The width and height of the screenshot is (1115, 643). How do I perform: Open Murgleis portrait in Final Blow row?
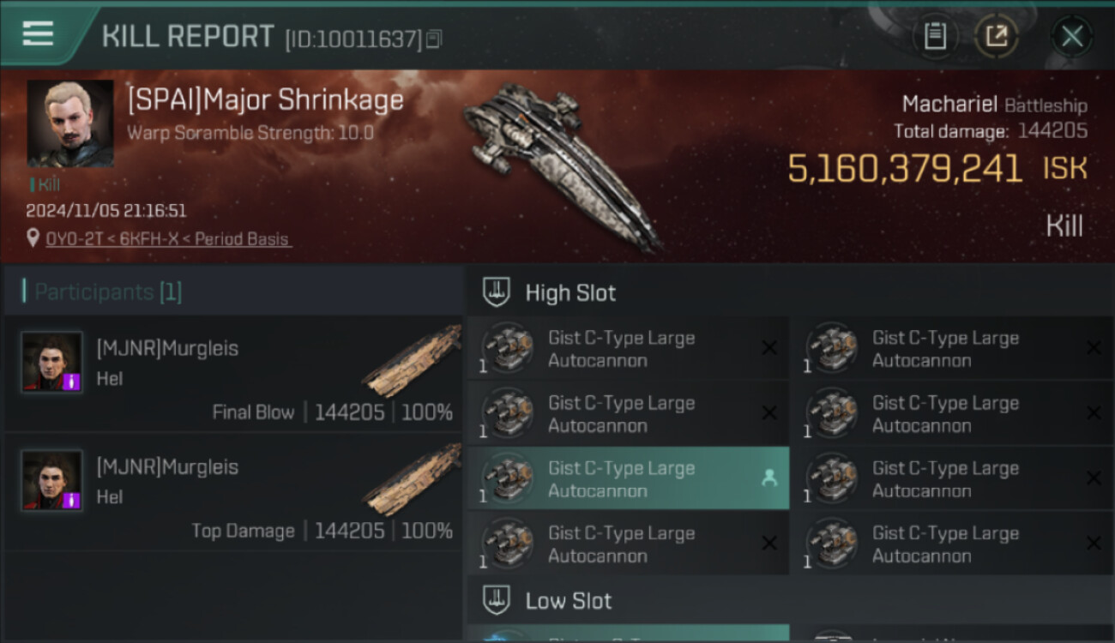click(52, 362)
